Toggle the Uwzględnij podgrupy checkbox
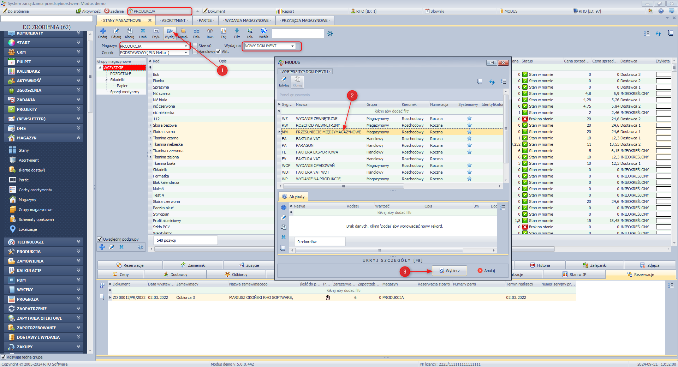 pyautogui.click(x=100, y=239)
